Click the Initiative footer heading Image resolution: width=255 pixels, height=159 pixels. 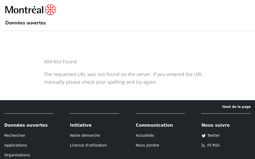click(x=81, y=125)
